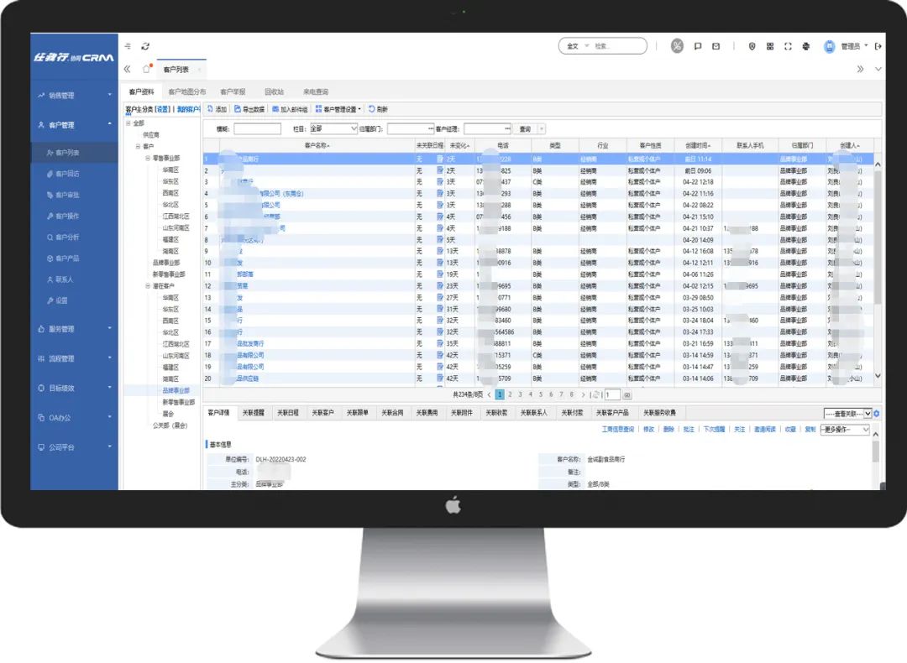
Task: Click the home icon beside 客户列表 tab
Action: click(145, 69)
